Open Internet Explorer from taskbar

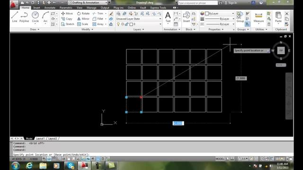[29, 166]
